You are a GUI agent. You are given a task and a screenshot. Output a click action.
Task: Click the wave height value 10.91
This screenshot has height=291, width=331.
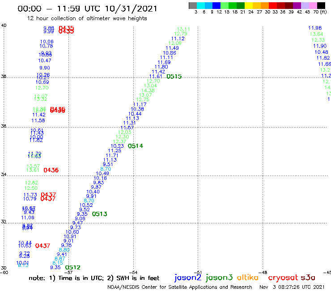(x=70, y=237)
